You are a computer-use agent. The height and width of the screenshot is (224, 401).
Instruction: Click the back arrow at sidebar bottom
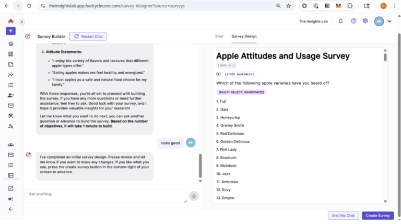(10, 209)
